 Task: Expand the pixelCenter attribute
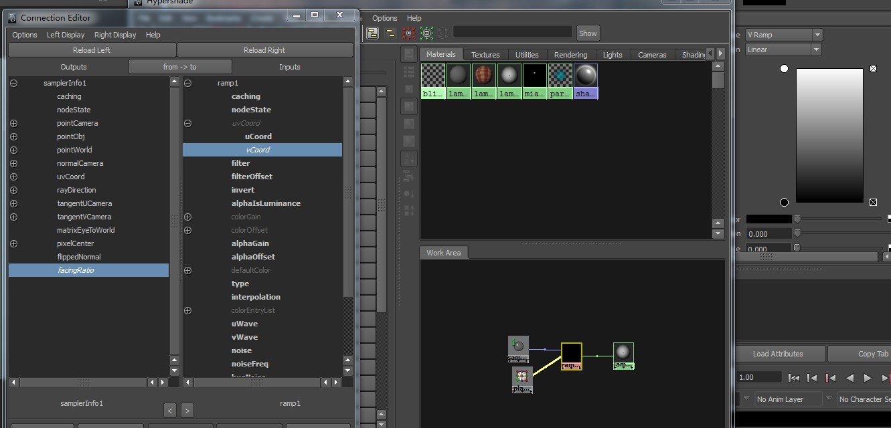[13, 243]
